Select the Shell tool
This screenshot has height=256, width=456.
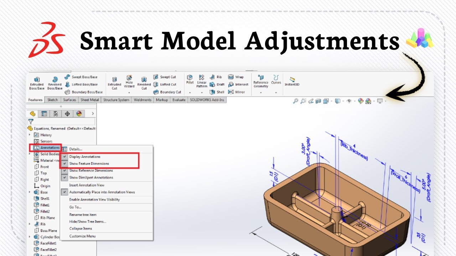(x=217, y=92)
